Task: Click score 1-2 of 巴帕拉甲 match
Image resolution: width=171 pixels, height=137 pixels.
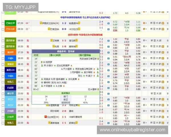Action: 64,23
